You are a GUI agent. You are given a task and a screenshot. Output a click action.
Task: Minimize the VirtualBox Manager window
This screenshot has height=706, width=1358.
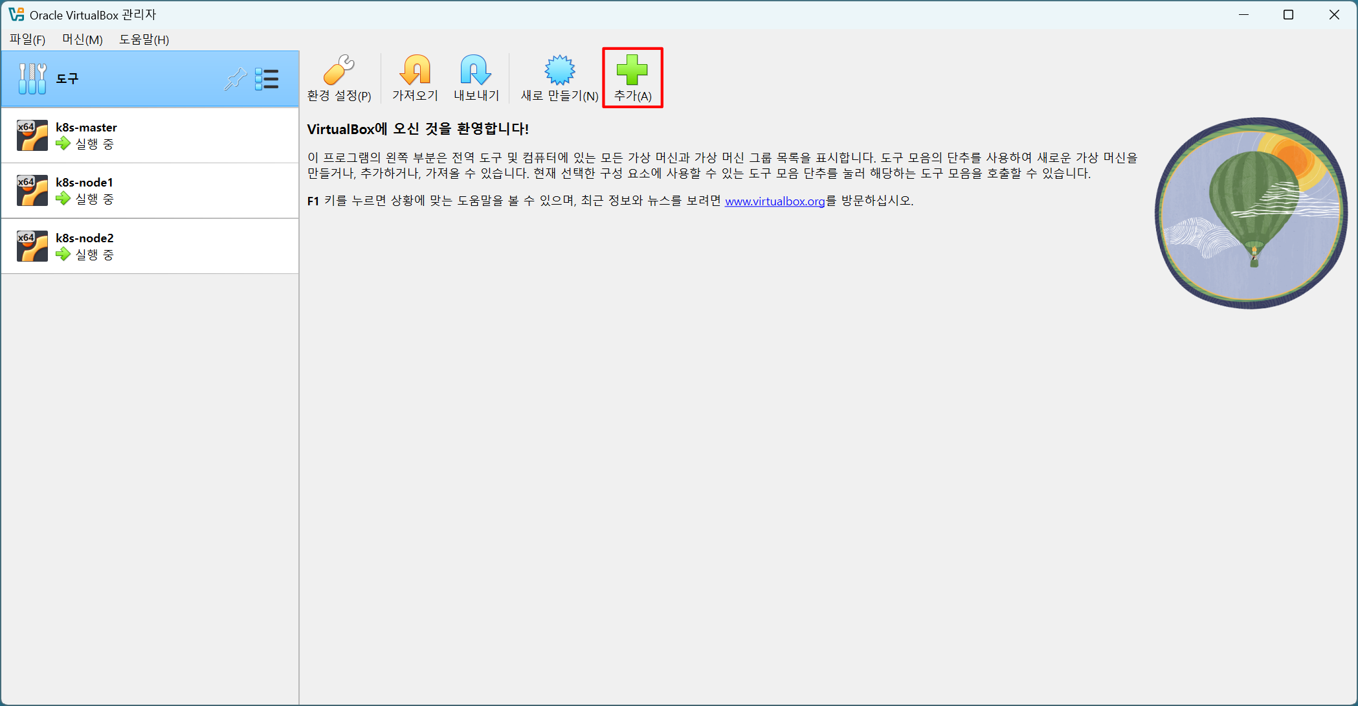[1243, 14]
